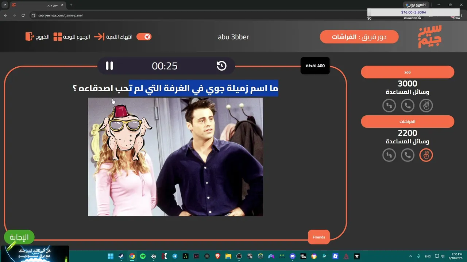This screenshot has width=467, height=262.
Task: Open a new browser tab
Action: pyautogui.click(x=71, y=5)
